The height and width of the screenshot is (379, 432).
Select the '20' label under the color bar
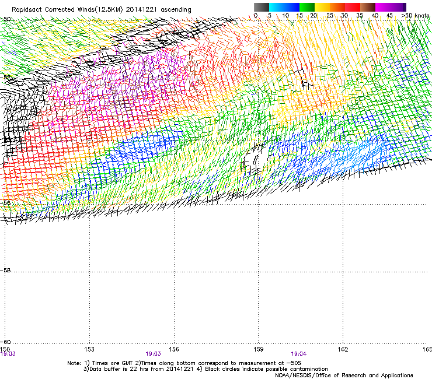coord(314,16)
